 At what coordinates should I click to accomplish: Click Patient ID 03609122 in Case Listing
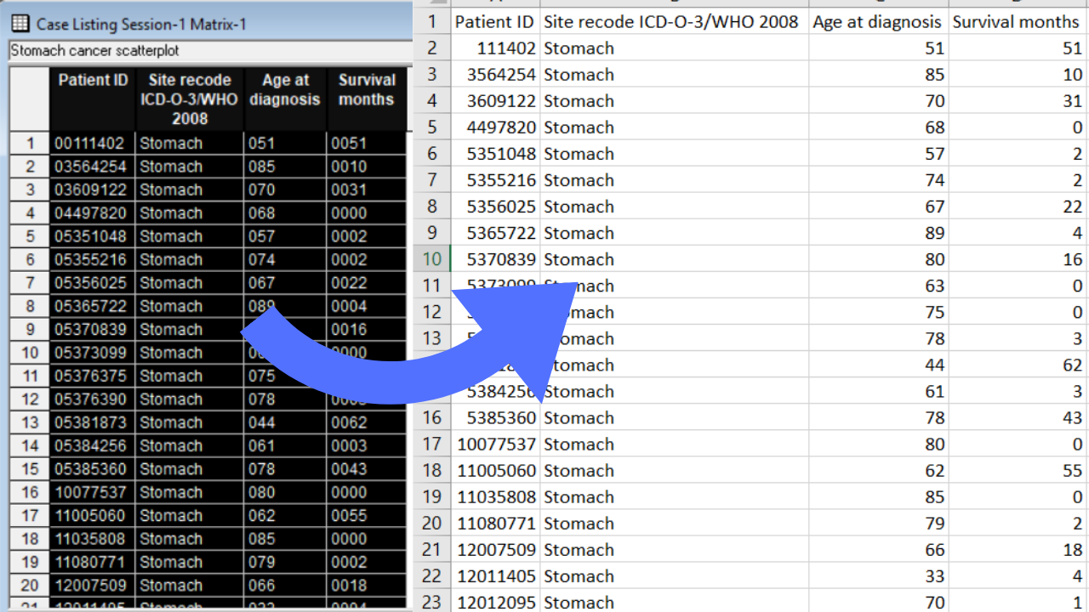tap(93, 190)
